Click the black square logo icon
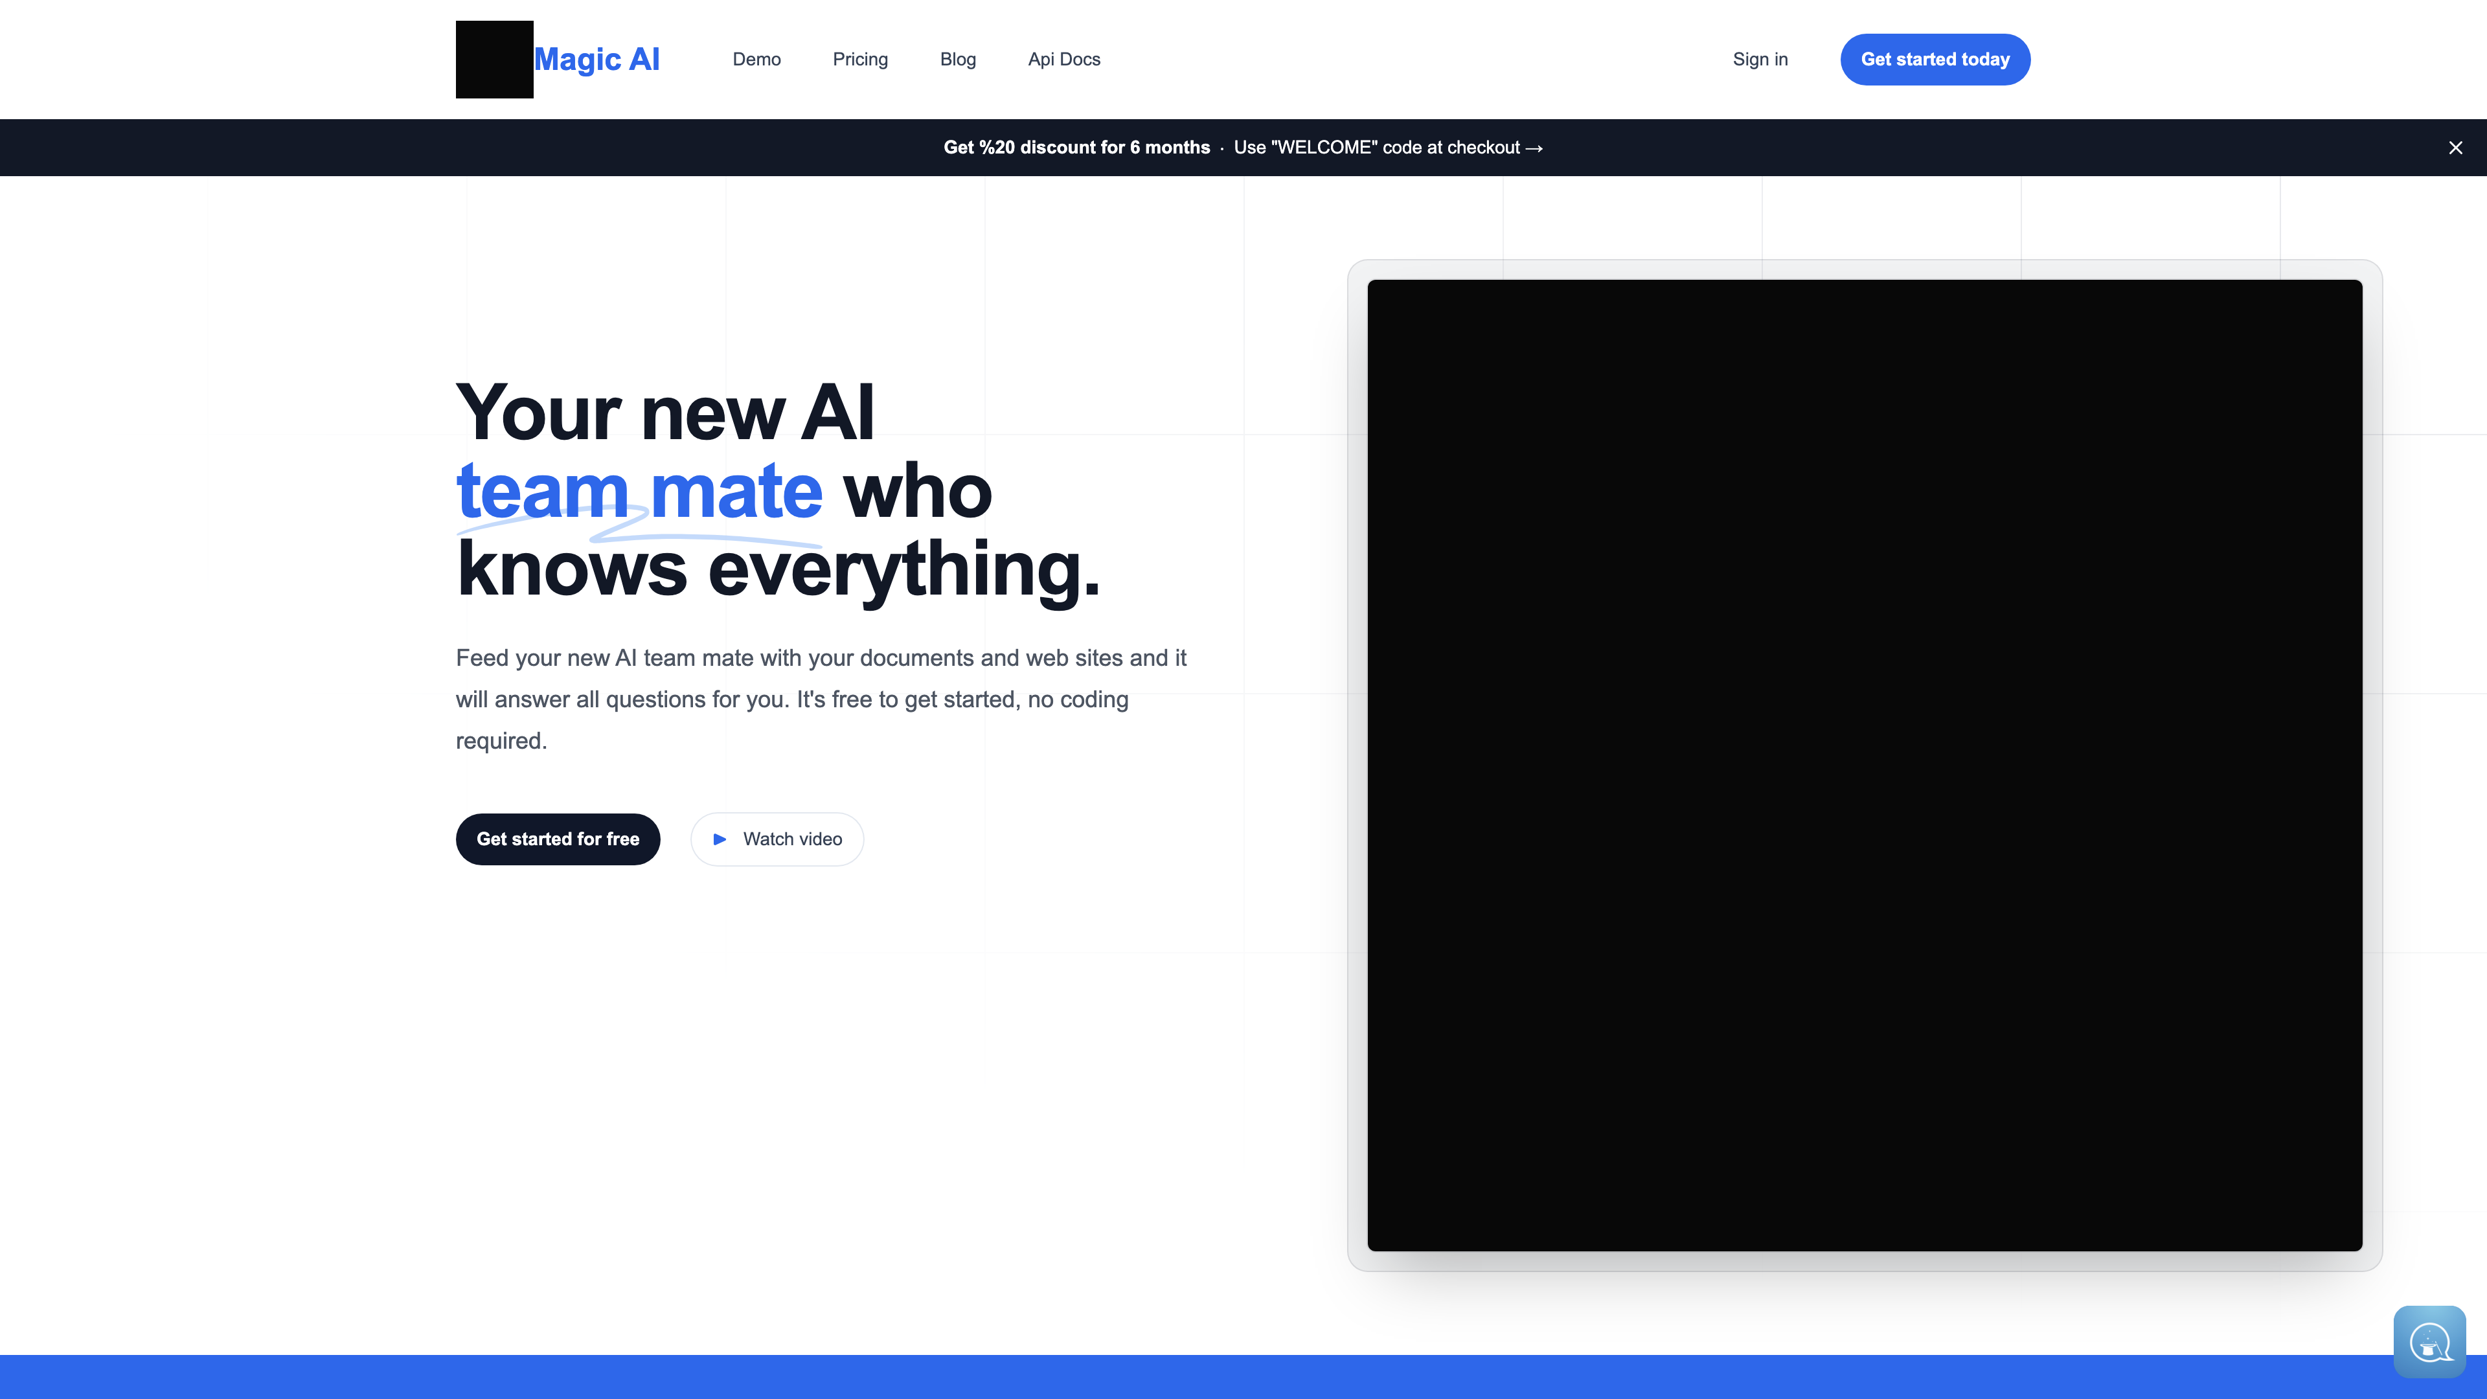Image resolution: width=2487 pixels, height=1399 pixels. coord(494,60)
